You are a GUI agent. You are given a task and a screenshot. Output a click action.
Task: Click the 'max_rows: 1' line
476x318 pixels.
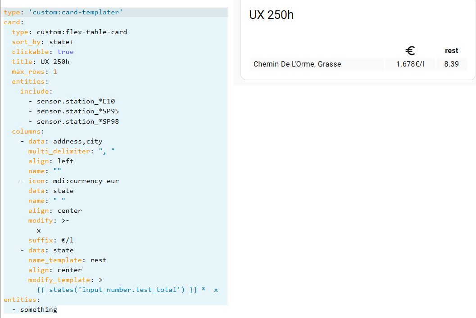click(x=34, y=72)
